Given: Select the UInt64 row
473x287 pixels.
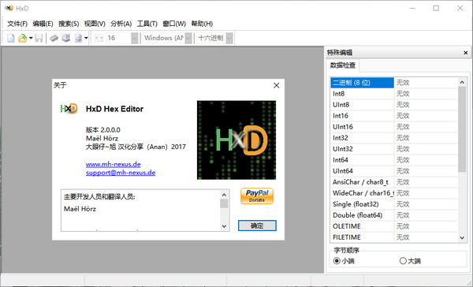Looking at the screenshot, I should tap(394, 171).
